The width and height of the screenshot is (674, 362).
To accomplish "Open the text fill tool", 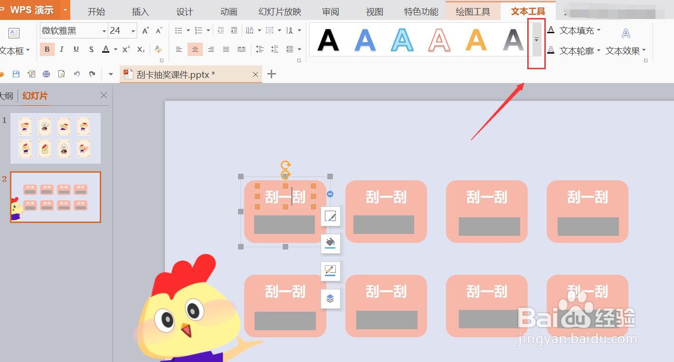I will tap(575, 30).
